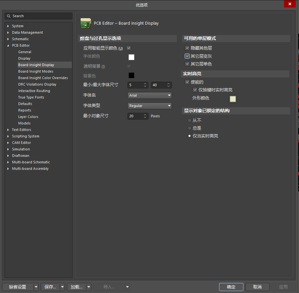This screenshot has height=293, width=299.
Task: Open the Display preferences page
Action: click(24, 58)
